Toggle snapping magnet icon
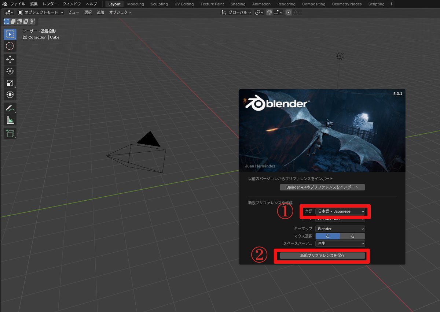The width and height of the screenshot is (440, 312). point(269,12)
